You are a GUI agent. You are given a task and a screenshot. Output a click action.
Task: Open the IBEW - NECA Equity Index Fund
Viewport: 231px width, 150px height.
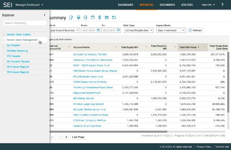pos(91,65)
